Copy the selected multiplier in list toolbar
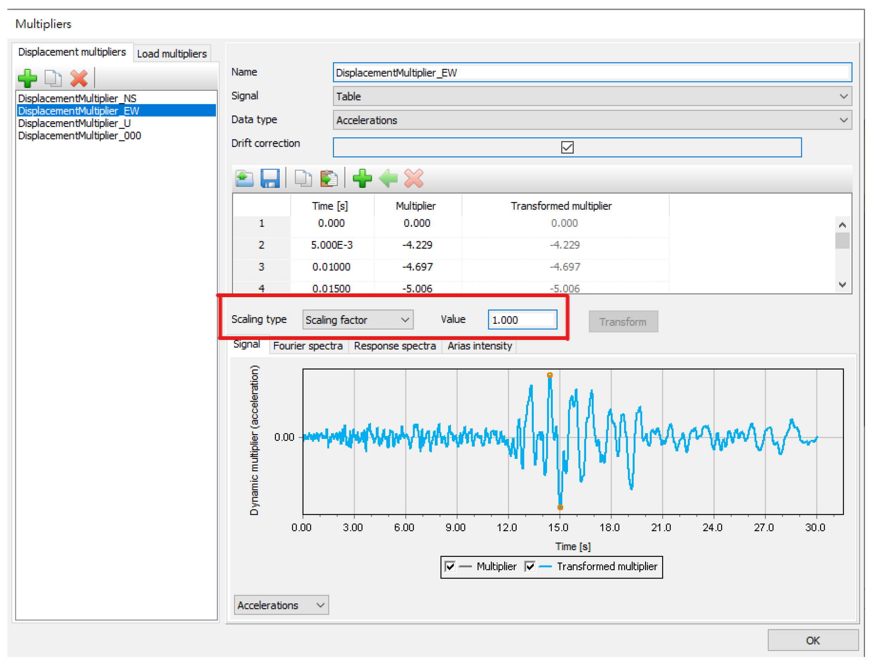Screen dimensions: 871x666 (53, 78)
